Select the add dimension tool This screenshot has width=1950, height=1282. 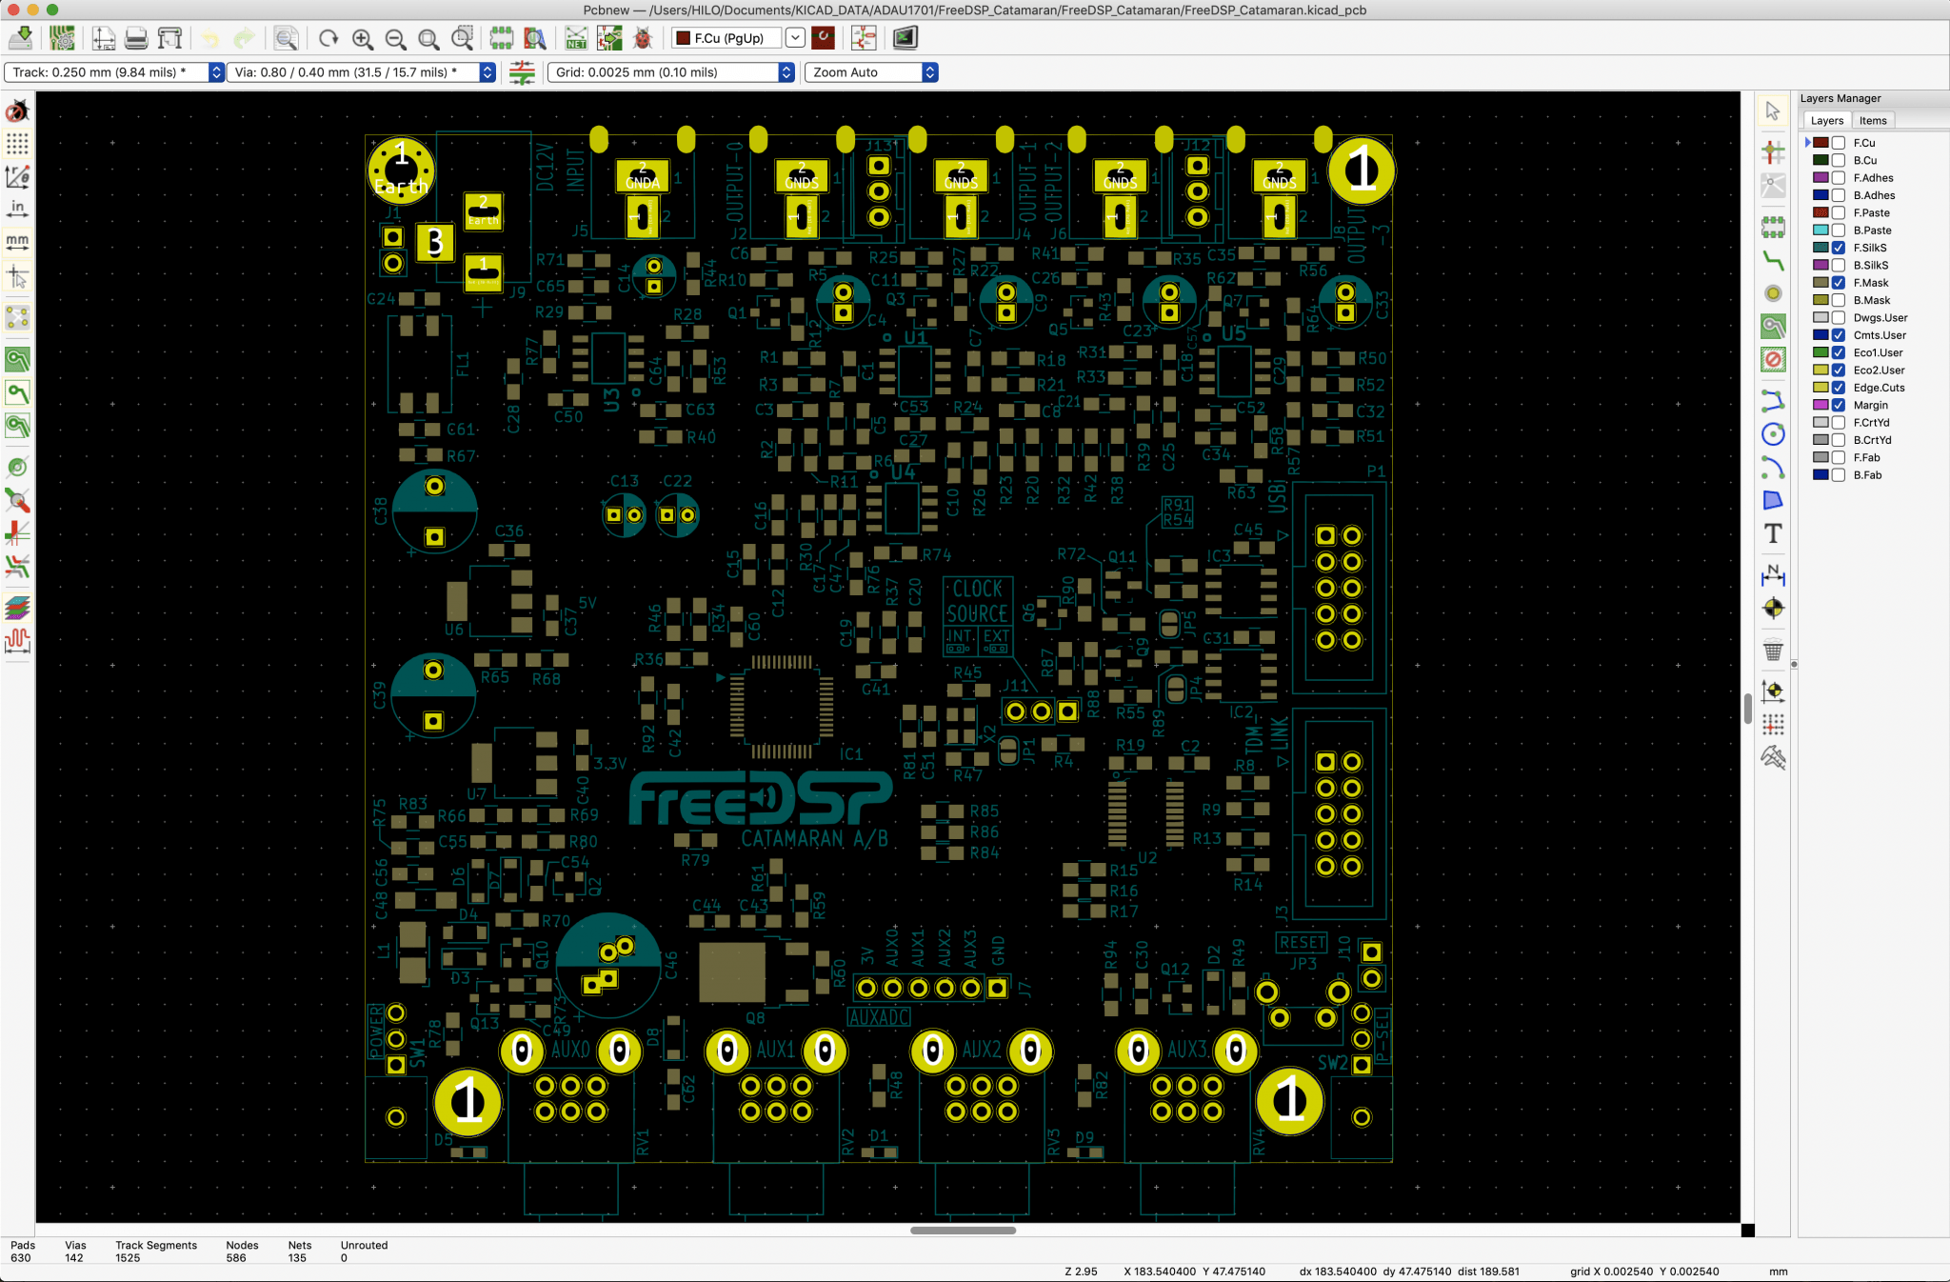pyautogui.click(x=1773, y=574)
